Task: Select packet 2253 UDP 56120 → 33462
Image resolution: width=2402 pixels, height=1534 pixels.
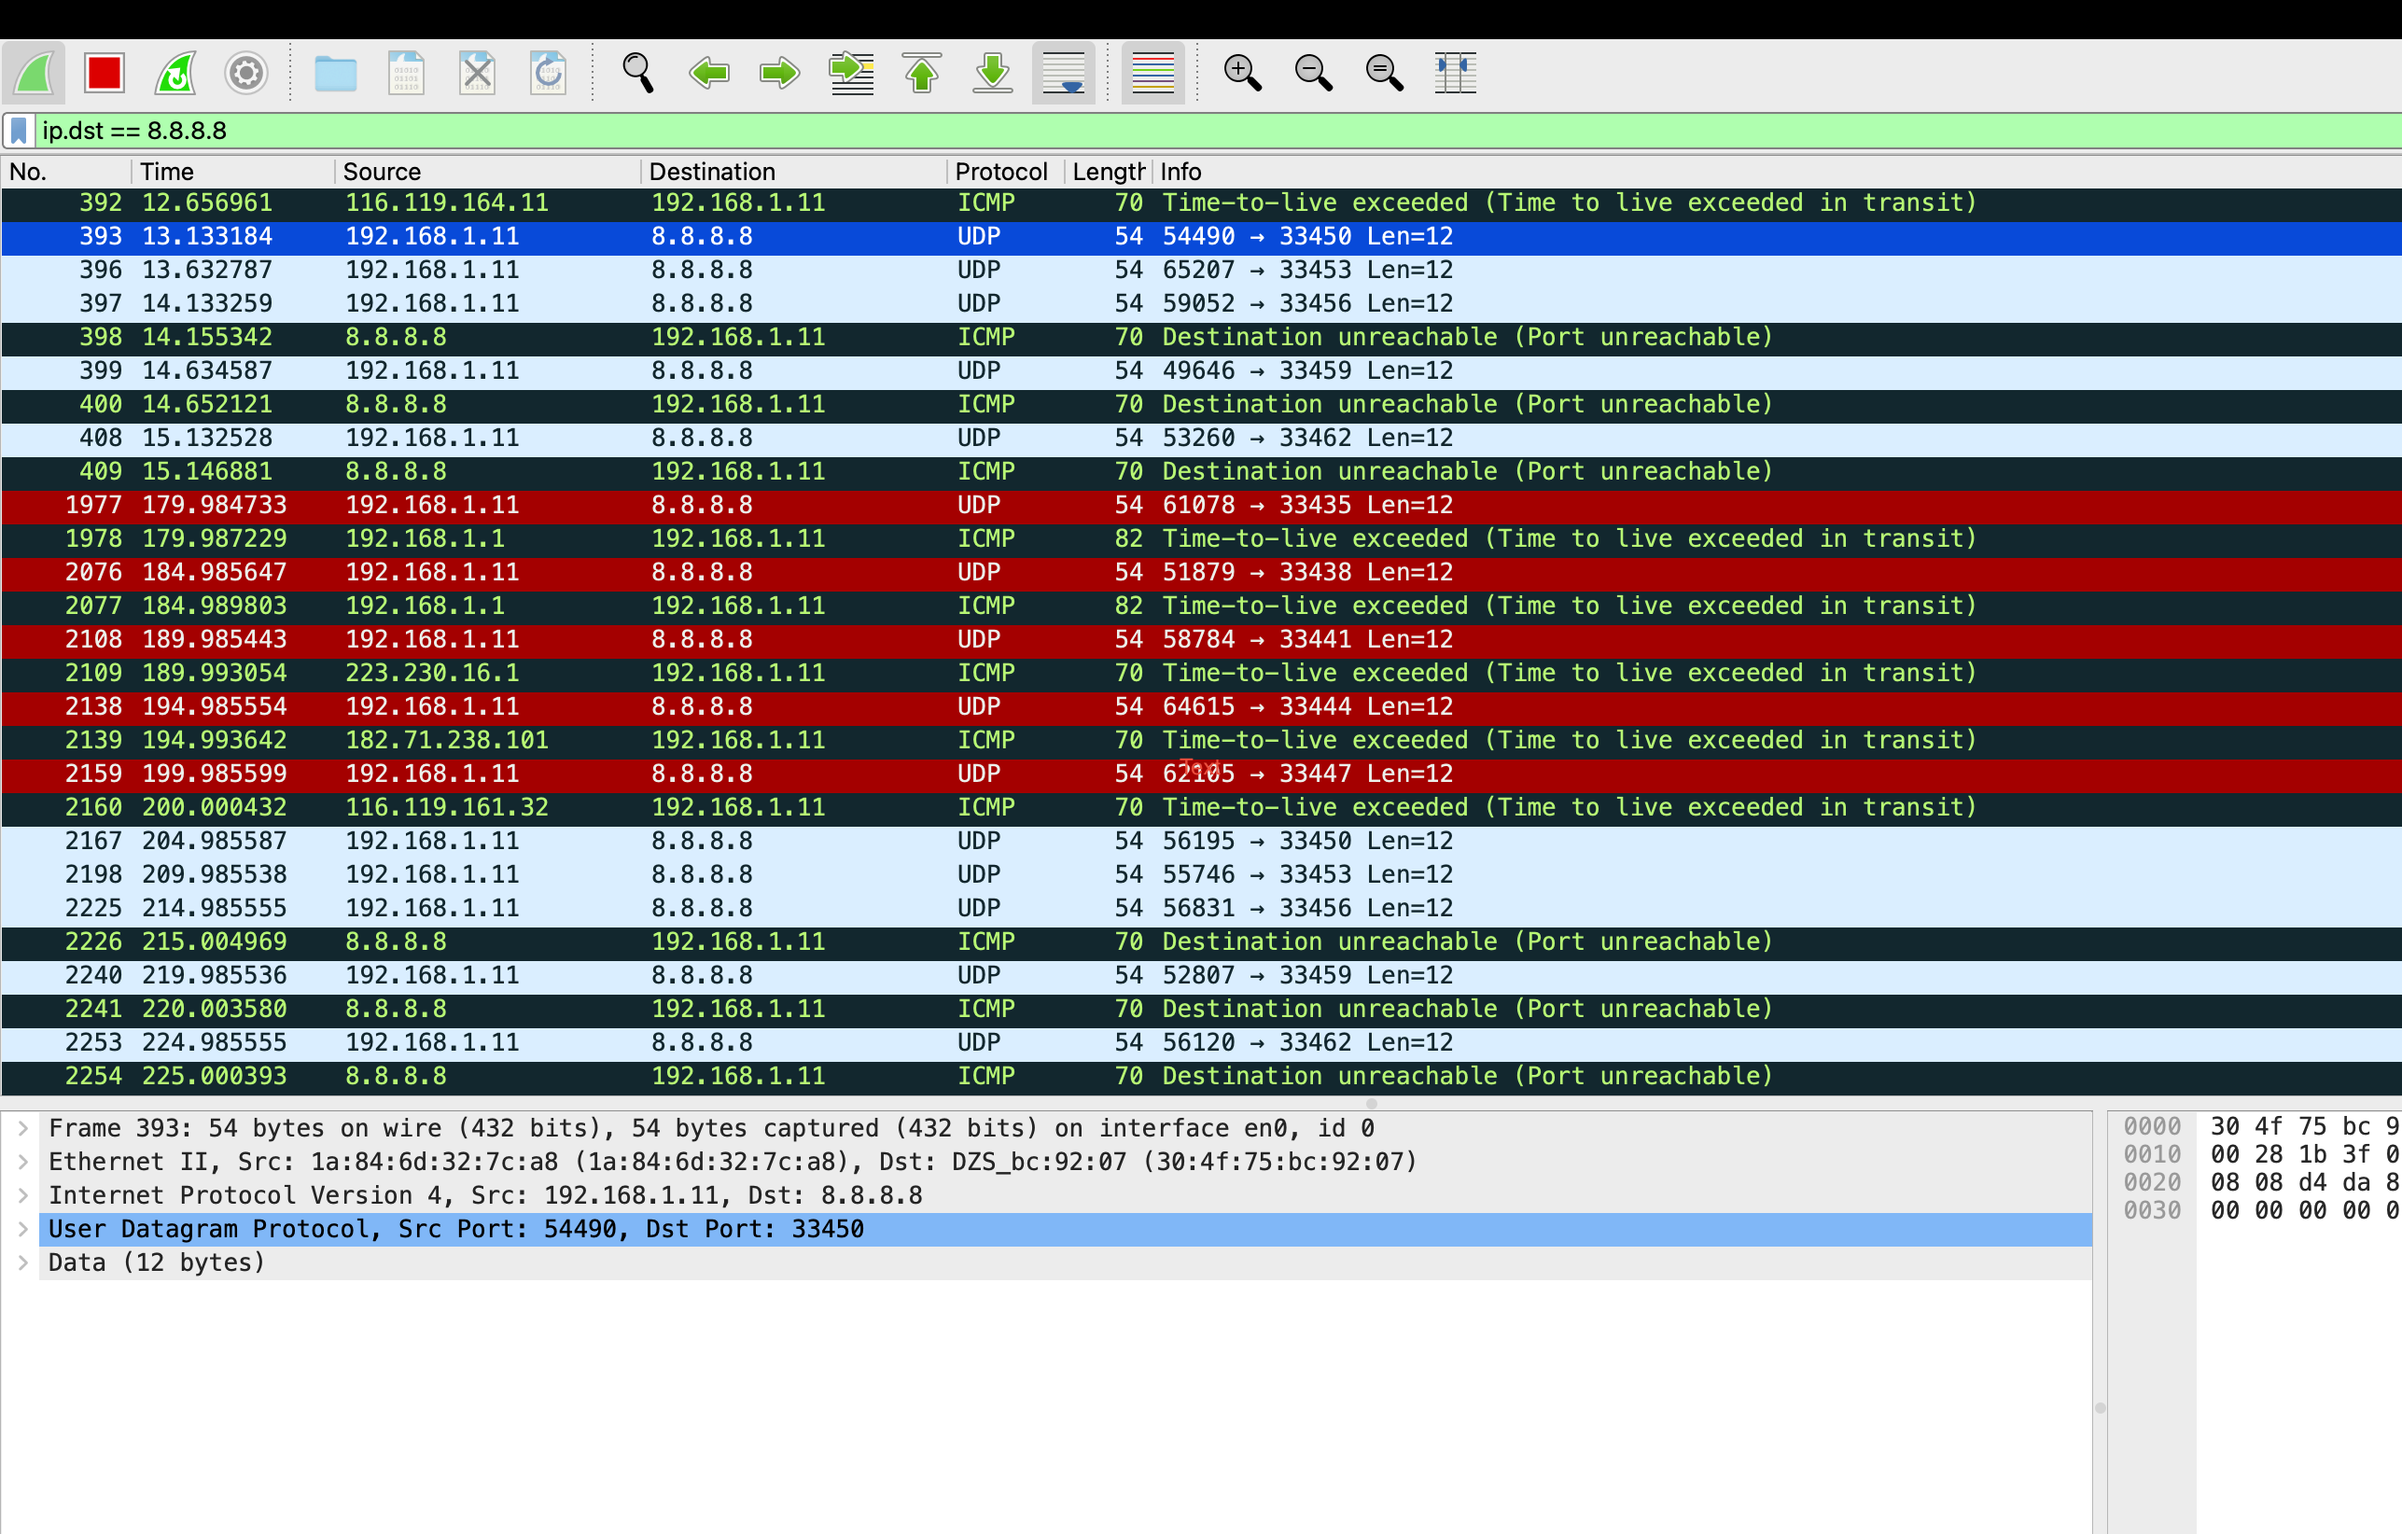Action: pos(1201,1042)
